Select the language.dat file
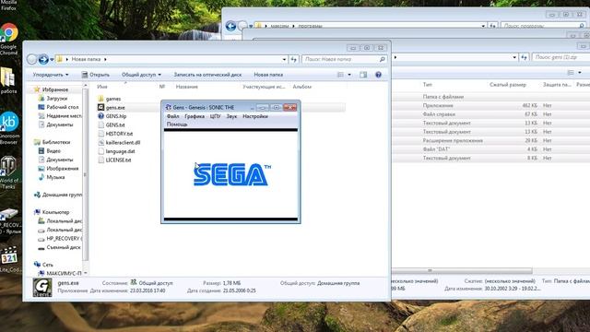Screen dimensions: 590x332 tap(117, 151)
